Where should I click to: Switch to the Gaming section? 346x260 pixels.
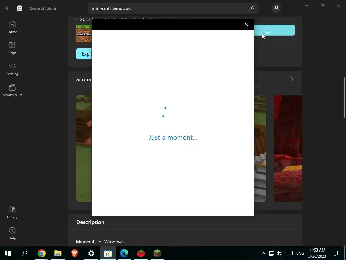click(x=12, y=69)
